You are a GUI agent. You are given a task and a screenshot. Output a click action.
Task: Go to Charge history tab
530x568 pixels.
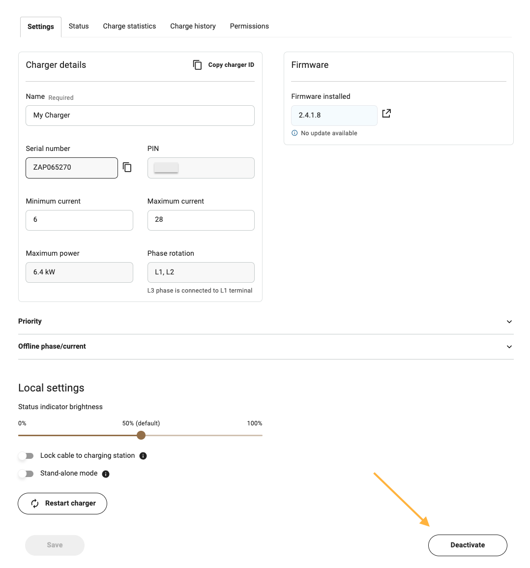point(193,26)
